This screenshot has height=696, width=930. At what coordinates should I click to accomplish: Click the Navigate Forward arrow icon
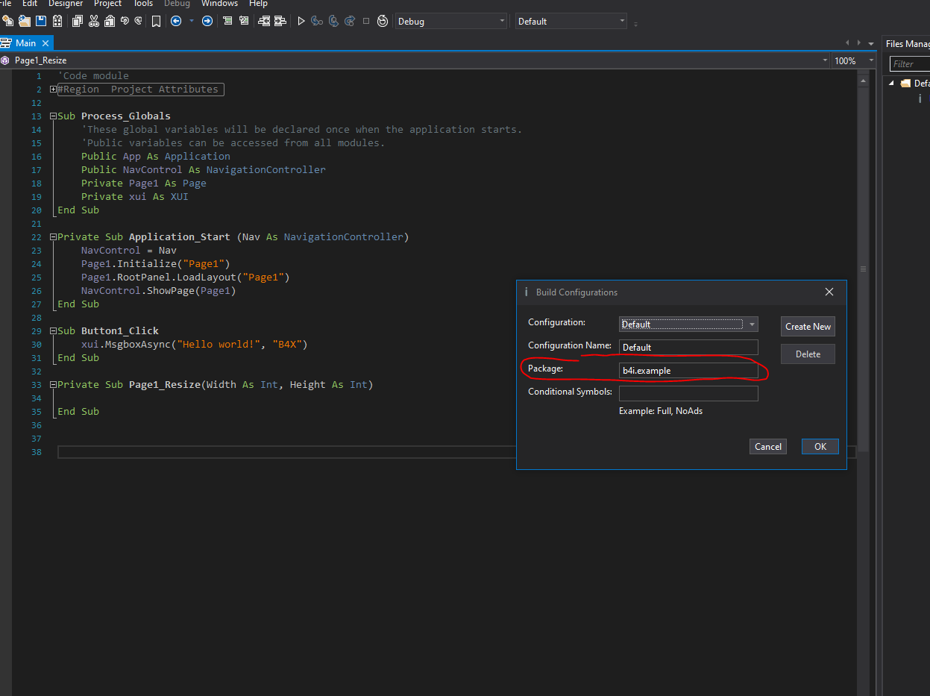207,21
